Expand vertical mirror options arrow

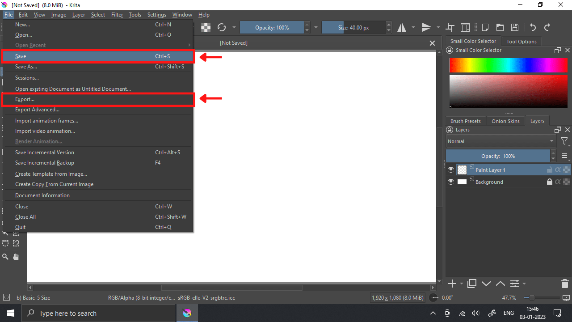(438, 27)
